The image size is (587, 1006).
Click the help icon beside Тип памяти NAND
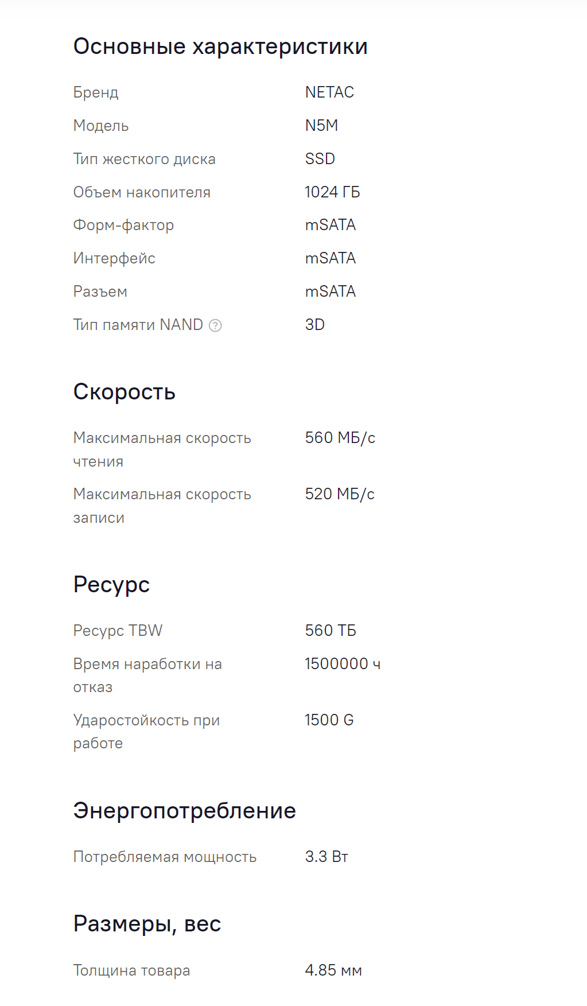click(x=215, y=325)
